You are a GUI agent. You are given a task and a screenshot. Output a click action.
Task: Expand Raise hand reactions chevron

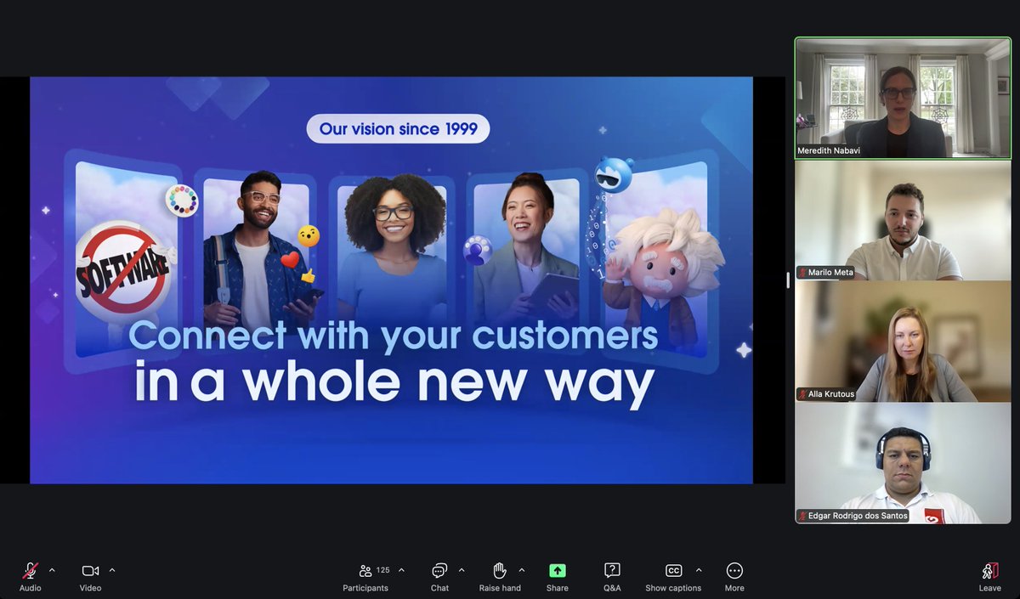pyautogui.click(x=522, y=570)
